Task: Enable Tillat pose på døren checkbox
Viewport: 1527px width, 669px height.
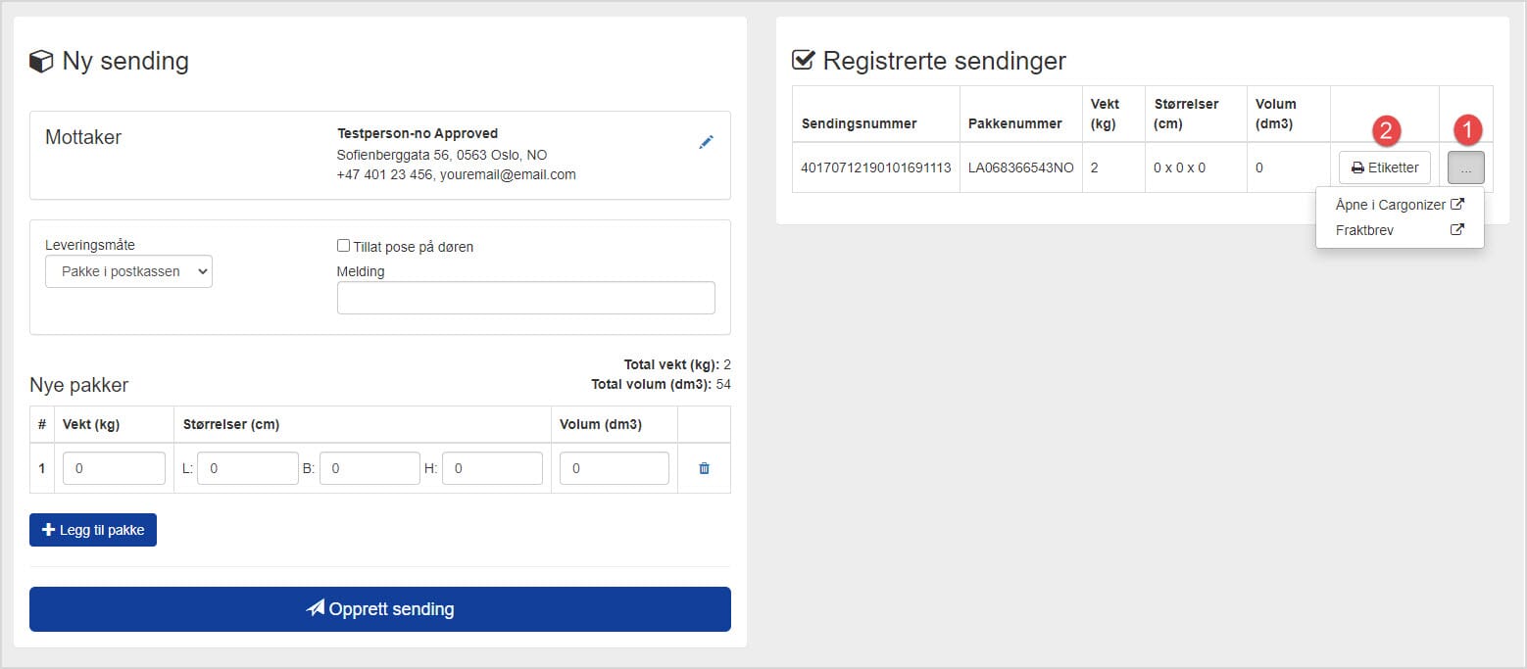Action: point(343,246)
